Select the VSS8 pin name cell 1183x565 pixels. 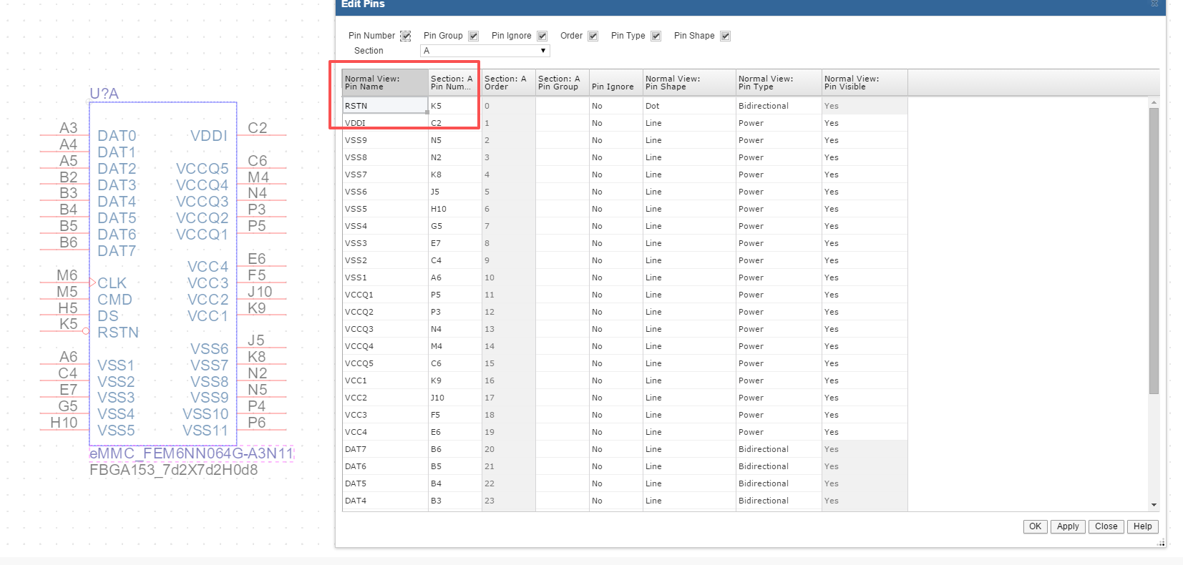click(x=385, y=157)
